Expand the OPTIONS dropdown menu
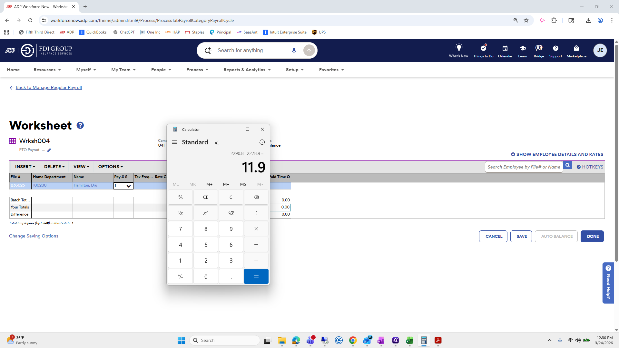 coord(111,167)
